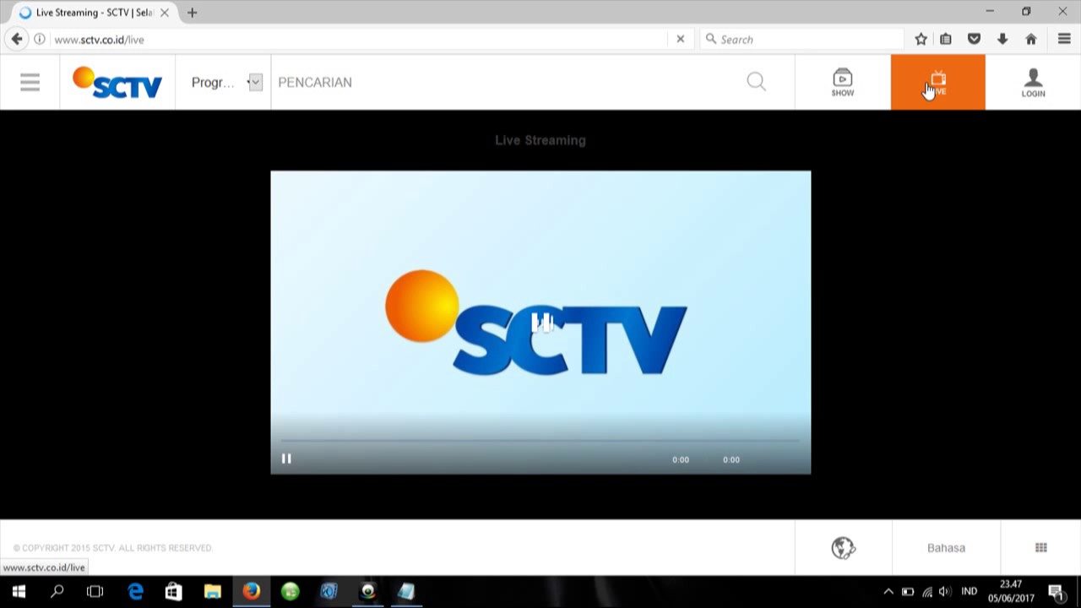
Task: Select the orange LIVE button
Action: pos(937,83)
